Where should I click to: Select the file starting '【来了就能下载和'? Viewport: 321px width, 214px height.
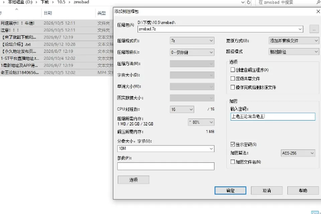pyautogui.click(x=57, y=37)
